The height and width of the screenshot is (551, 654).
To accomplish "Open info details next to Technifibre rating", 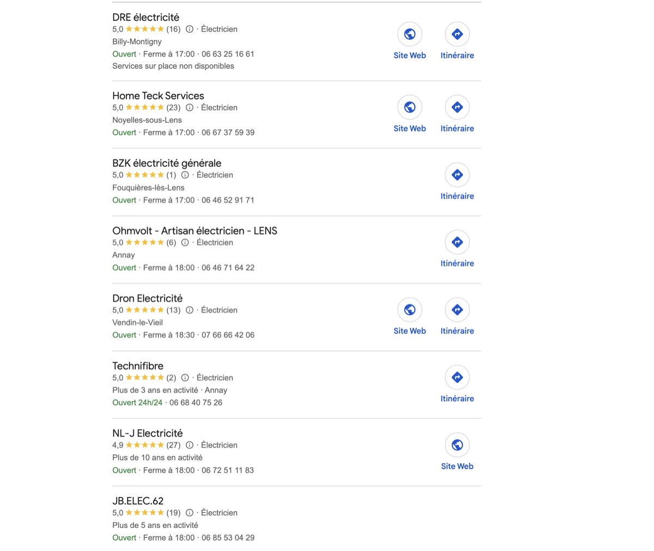I will tap(185, 378).
